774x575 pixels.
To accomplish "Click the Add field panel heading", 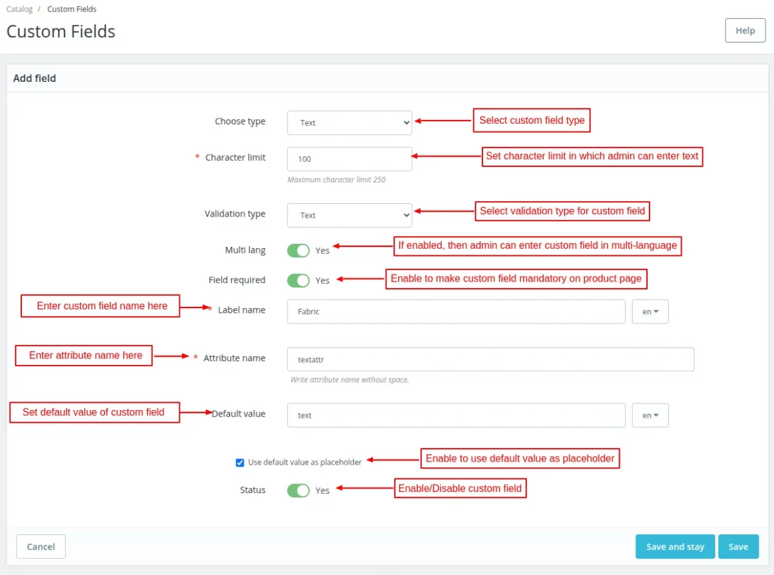I will (35, 78).
